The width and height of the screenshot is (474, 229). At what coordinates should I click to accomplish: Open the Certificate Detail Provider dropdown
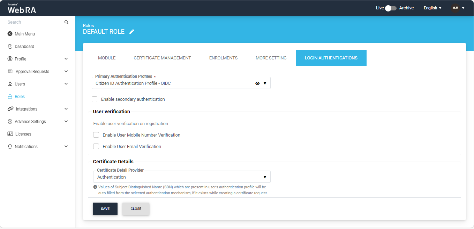[x=181, y=177]
